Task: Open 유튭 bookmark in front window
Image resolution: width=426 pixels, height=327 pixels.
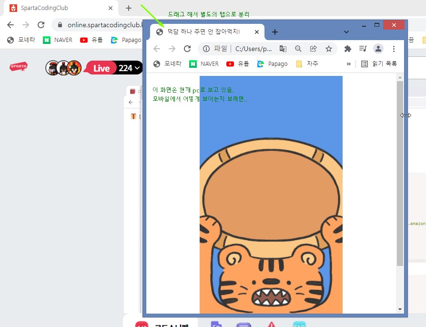Action: click(x=237, y=64)
